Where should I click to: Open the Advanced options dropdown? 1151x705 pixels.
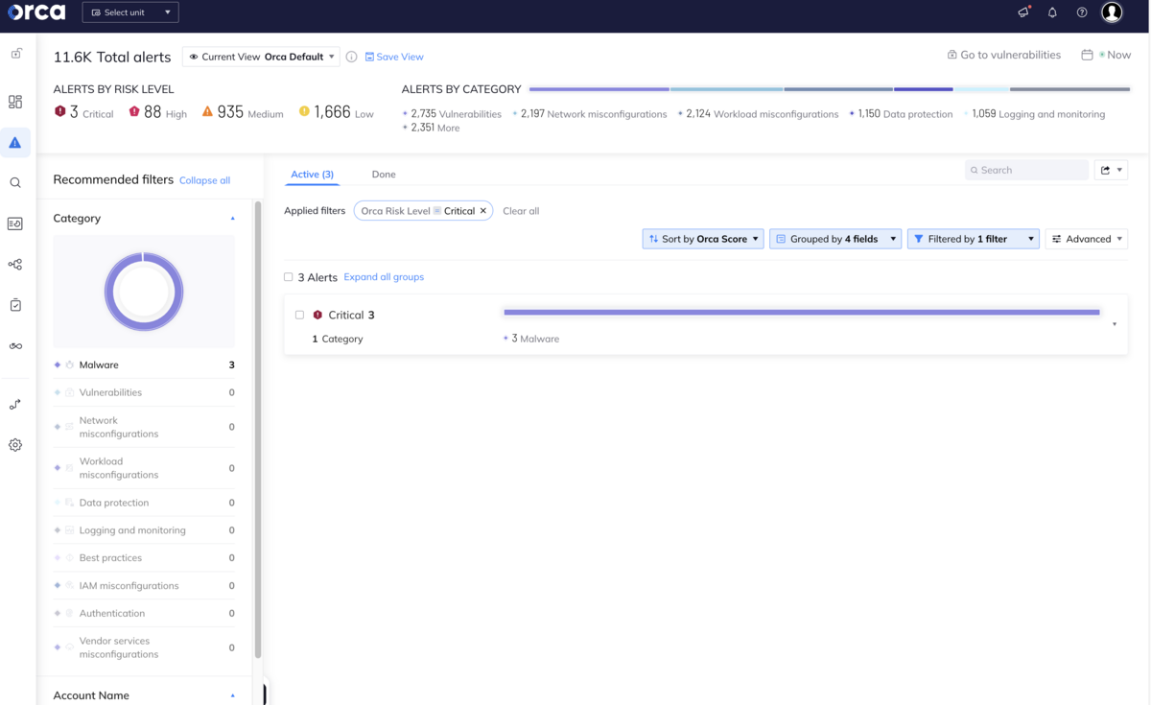(x=1087, y=239)
